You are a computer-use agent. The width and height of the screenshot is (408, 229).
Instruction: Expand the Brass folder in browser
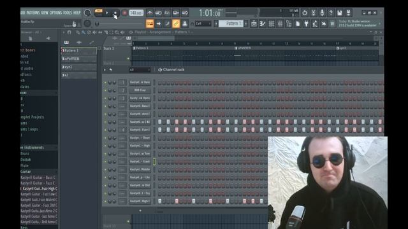[x=25, y=154]
